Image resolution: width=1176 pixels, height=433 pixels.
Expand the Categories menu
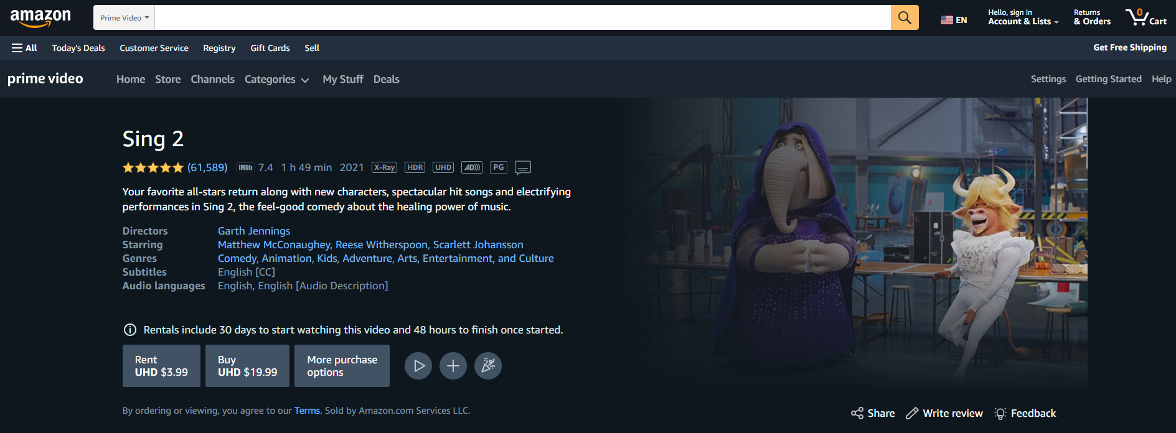[x=276, y=80]
